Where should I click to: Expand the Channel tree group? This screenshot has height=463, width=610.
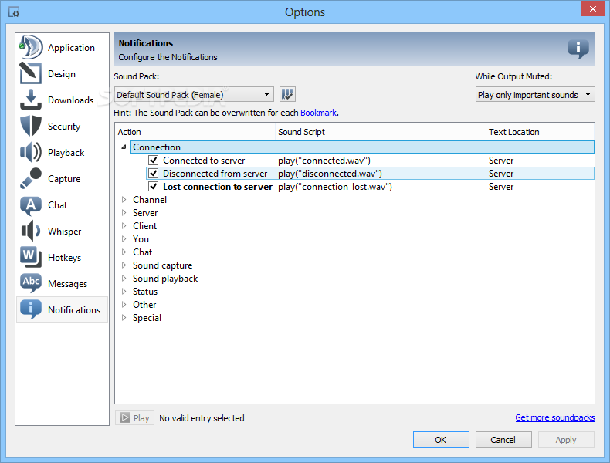tap(124, 199)
